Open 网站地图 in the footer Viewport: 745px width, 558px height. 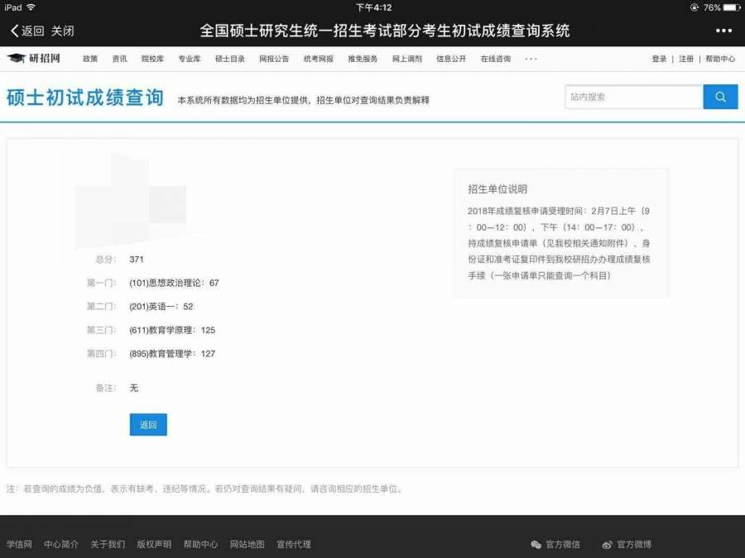click(247, 545)
